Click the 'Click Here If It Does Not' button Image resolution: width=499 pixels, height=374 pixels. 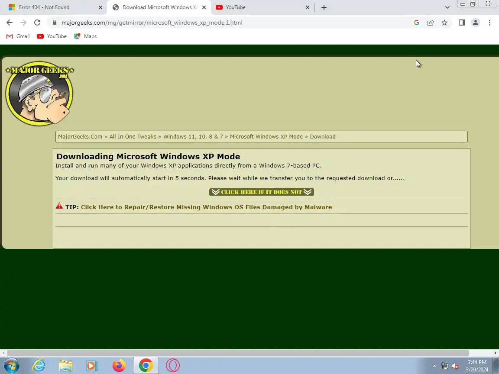tap(262, 192)
